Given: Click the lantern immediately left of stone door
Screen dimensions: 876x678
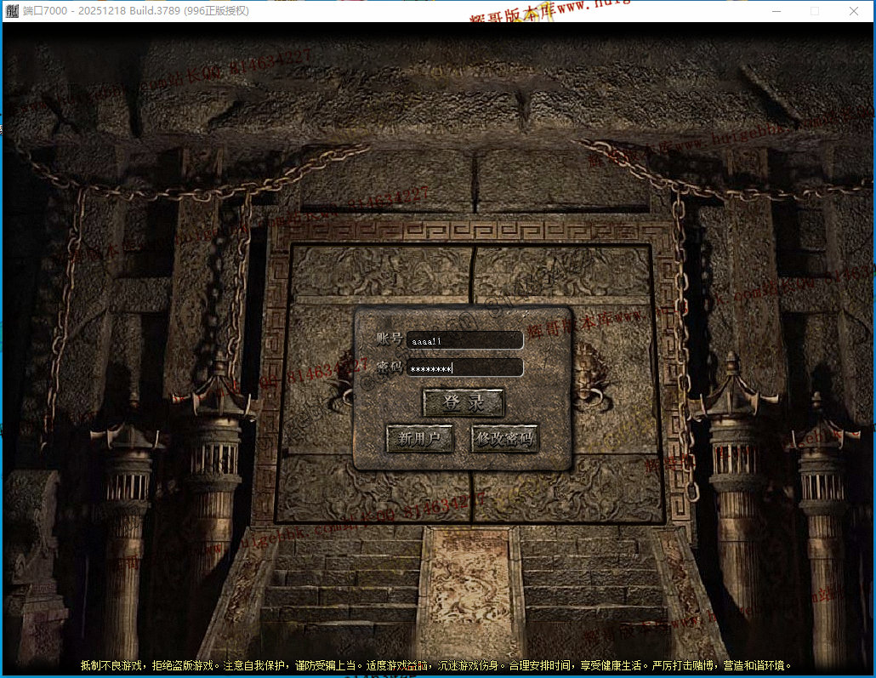Looking at the screenshot, I should point(214,434).
